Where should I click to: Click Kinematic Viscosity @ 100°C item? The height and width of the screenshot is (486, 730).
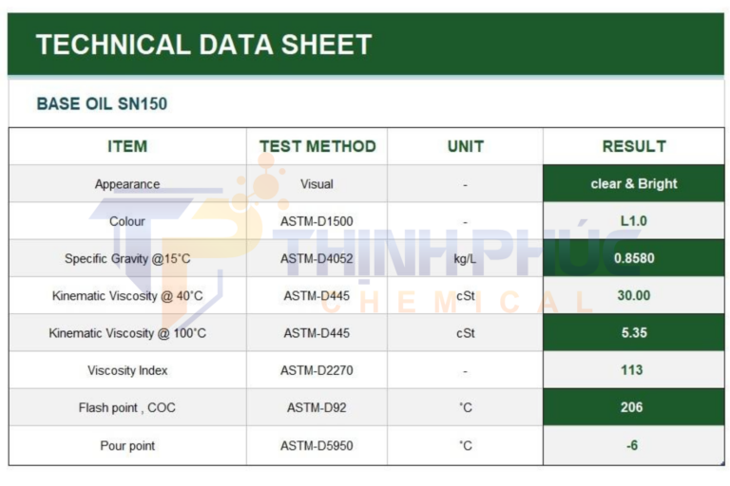point(127,333)
